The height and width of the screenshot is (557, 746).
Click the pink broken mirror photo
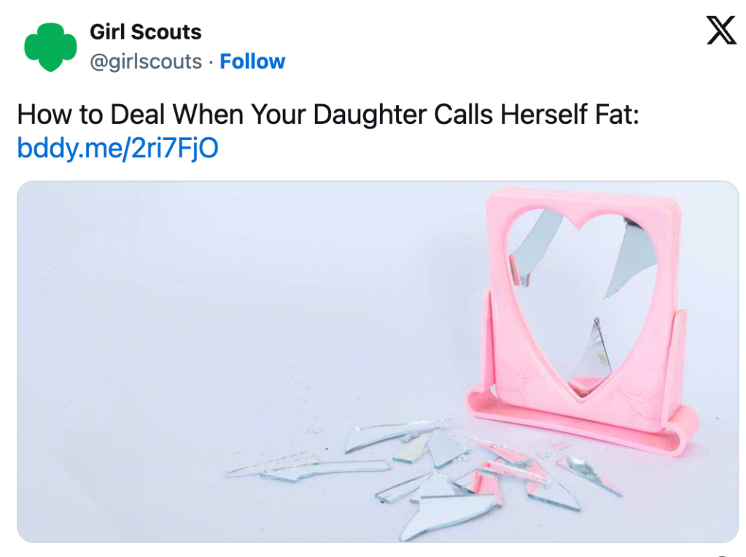pos(373,362)
